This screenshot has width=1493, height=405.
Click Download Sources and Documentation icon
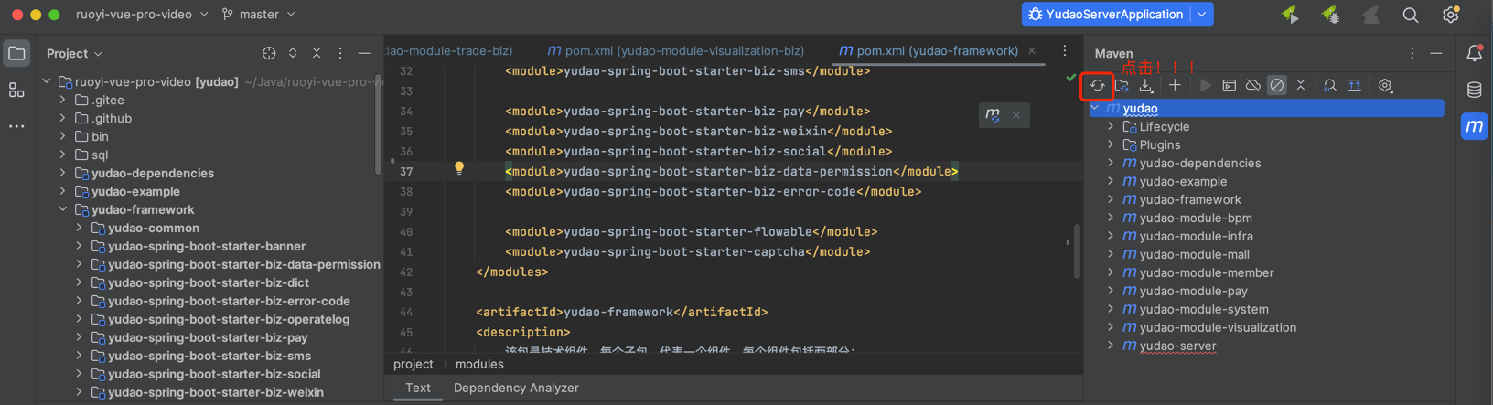click(x=1146, y=86)
